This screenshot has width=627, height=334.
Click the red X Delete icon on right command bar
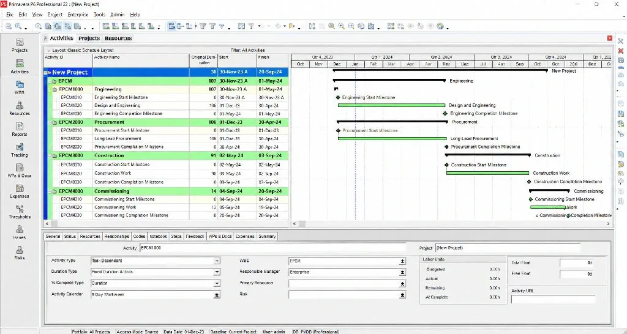(x=621, y=51)
